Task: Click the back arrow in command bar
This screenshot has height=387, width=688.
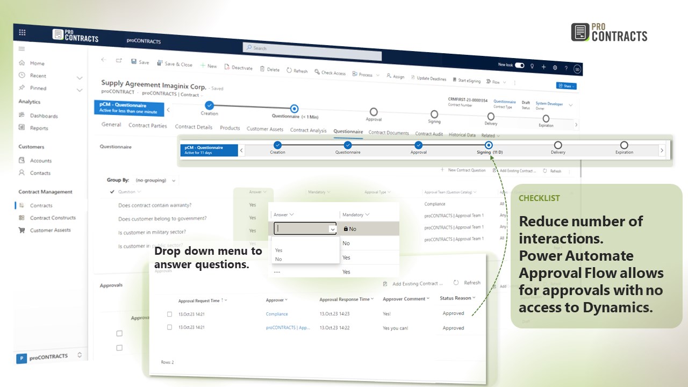Action: click(x=103, y=60)
